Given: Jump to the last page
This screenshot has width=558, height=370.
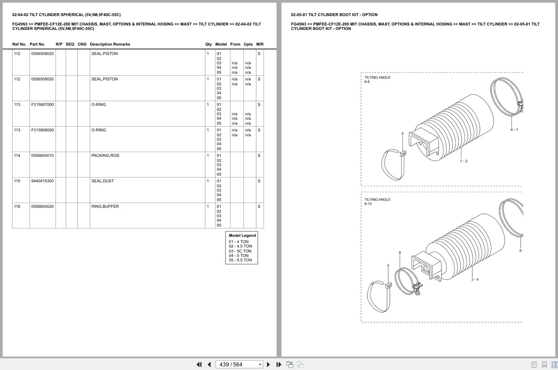Looking at the screenshot, I should pos(279,365).
